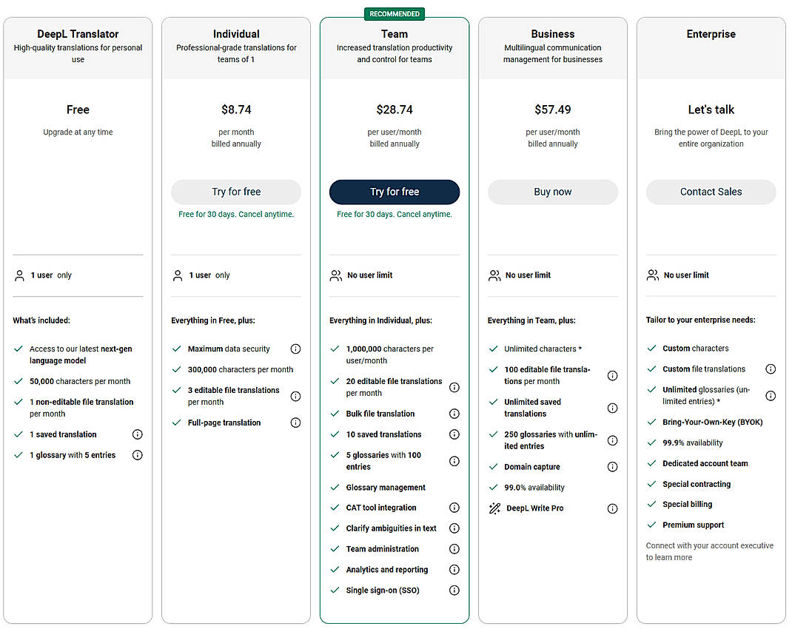Click the "Contact Sales" button

[x=711, y=192]
